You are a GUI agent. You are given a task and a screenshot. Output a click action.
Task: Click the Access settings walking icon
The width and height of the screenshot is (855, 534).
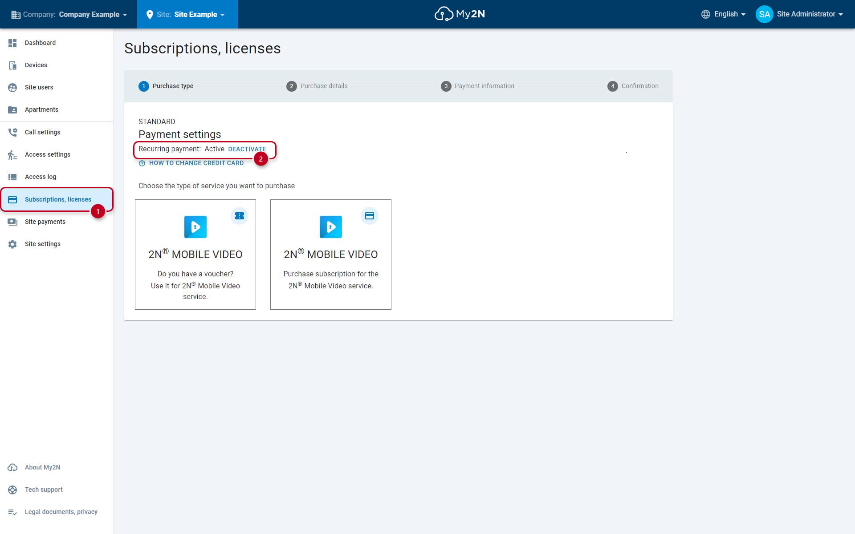point(12,154)
